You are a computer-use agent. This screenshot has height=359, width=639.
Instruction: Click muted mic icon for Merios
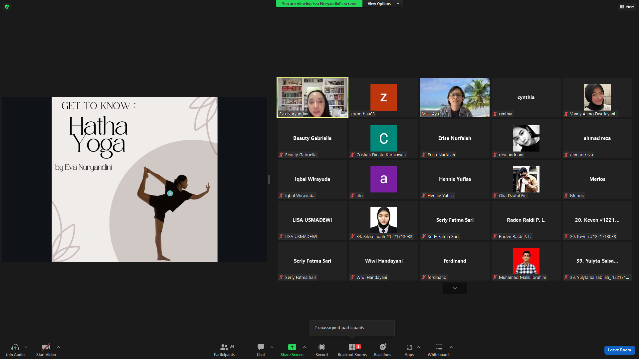tap(566, 196)
